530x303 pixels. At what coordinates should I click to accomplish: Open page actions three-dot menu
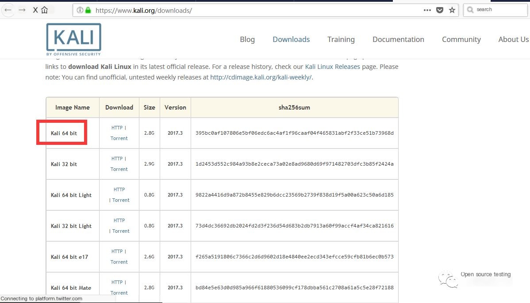[x=427, y=10]
